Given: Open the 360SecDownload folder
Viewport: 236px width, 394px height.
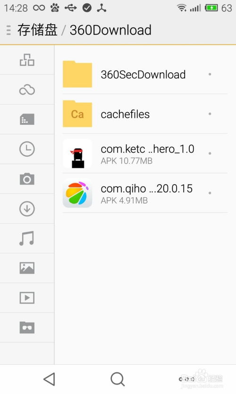Looking at the screenshot, I should [145, 74].
